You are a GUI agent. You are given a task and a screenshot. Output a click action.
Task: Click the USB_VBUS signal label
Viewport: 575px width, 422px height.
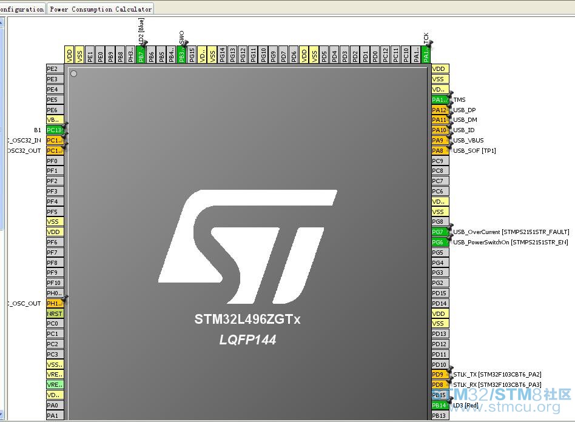[x=468, y=141]
